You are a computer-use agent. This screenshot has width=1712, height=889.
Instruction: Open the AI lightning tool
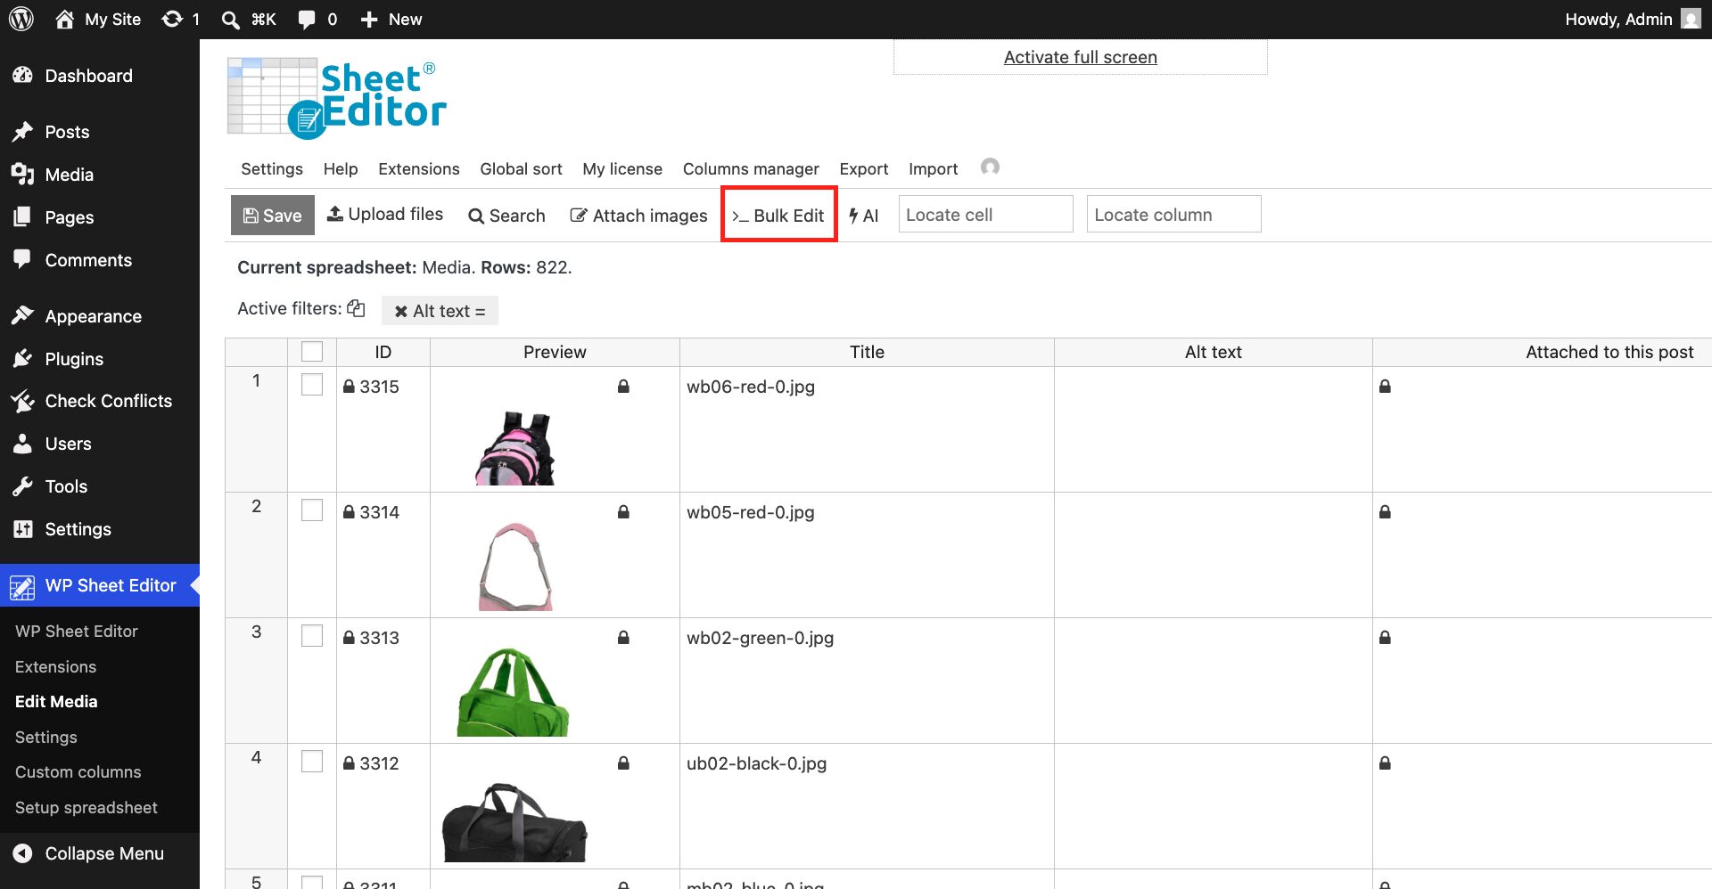863,216
